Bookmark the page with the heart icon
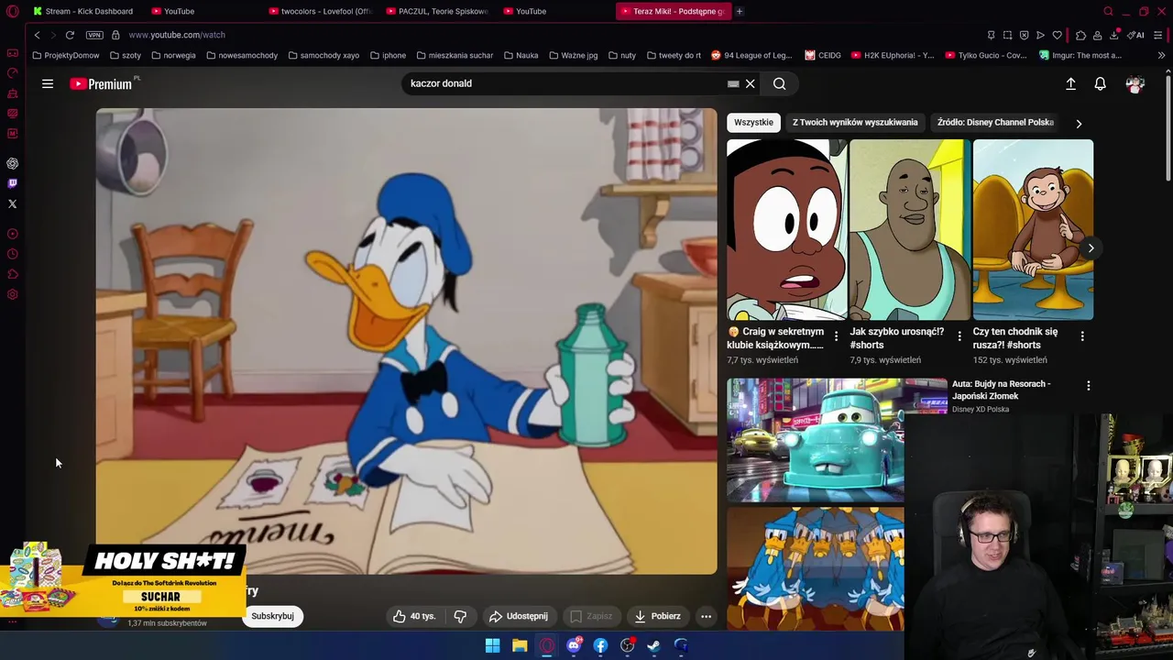Viewport: 1173px width, 660px height. click(x=1057, y=35)
